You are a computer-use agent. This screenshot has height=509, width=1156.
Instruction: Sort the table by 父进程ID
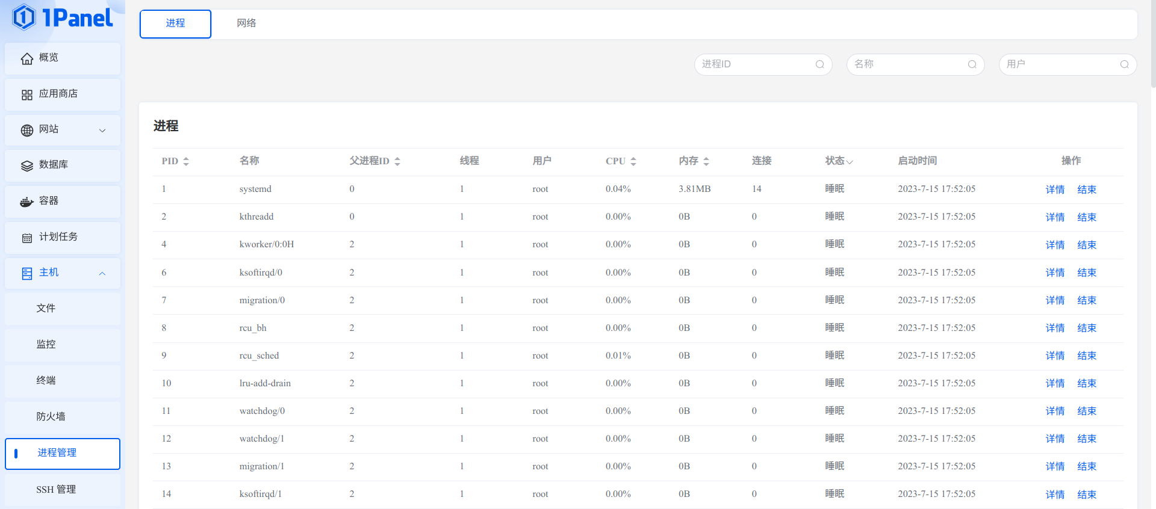tap(397, 161)
